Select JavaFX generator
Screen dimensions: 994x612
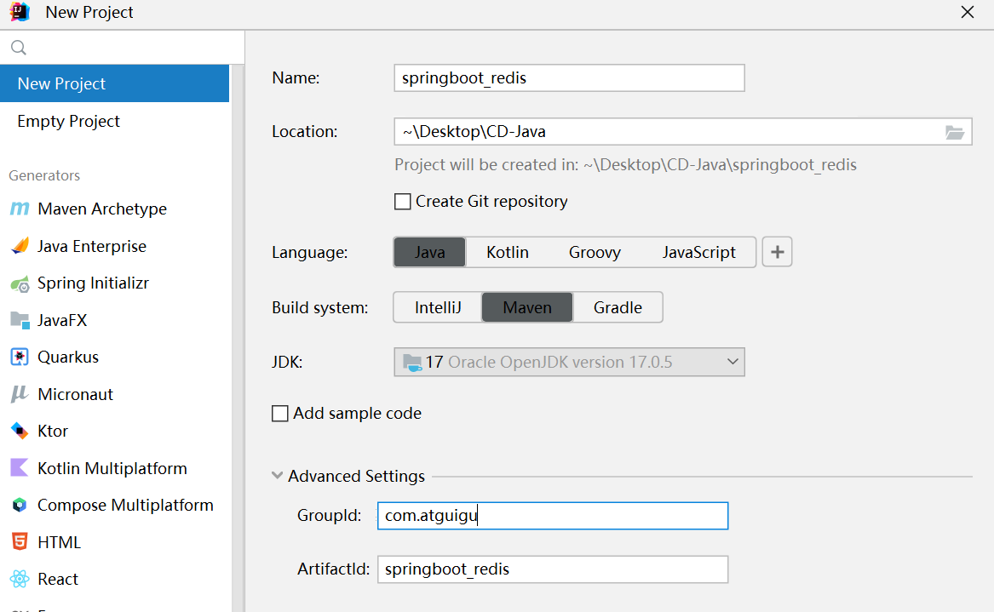[x=115, y=320]
